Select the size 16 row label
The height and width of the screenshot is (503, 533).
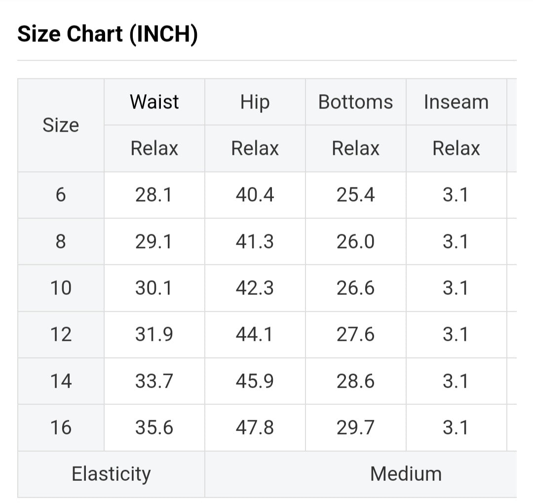tap(61, 428)
